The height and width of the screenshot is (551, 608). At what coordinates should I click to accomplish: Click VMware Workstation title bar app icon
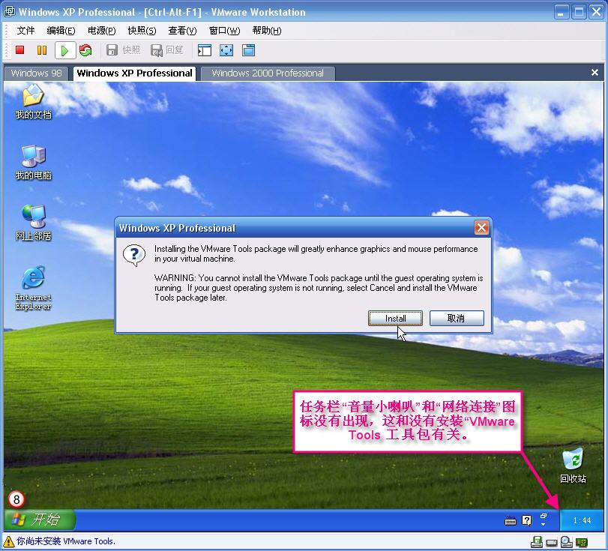coord(9,12)
